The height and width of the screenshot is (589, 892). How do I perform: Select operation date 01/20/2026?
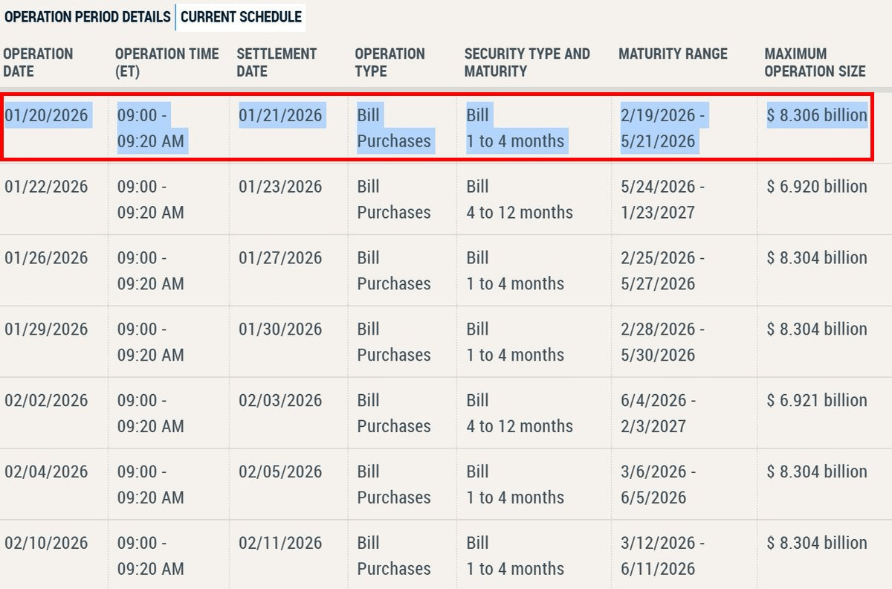pyautogui.click(x=46, y=115)
